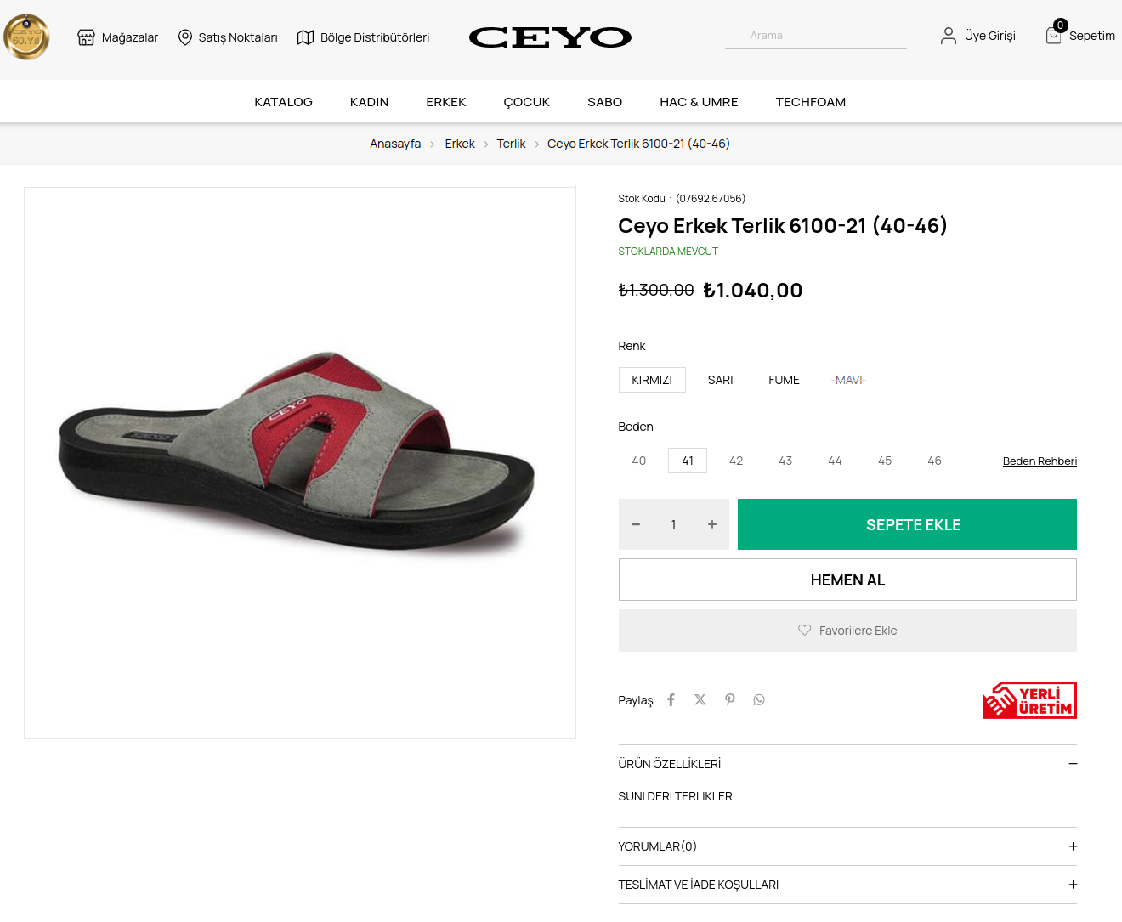Select the FUME color option
This screenshot has height=922, width=1122.
(x=784, y=380)
